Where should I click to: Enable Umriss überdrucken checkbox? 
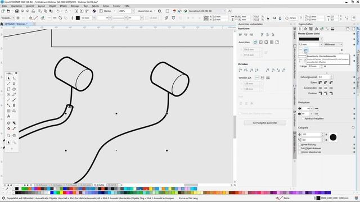pos(300,152)
